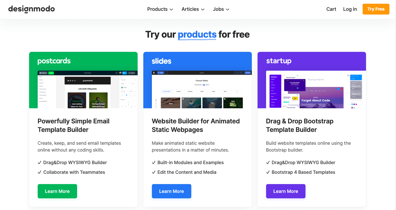This screenshot has height=210, width=396.
Task: Click the green Learn More button
Action: [57, 191]
